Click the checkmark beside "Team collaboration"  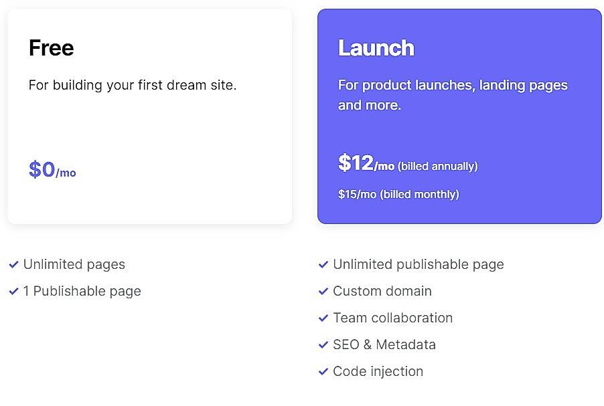[x=323, y=318]
